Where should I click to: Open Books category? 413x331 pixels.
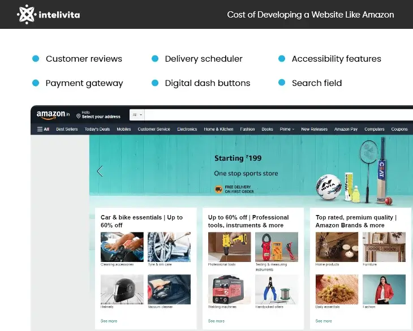tap(268, 129)
